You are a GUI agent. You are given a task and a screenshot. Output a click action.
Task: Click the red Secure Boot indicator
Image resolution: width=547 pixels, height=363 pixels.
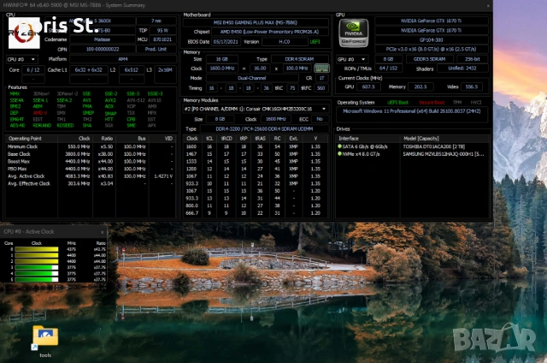click(432, 103)
